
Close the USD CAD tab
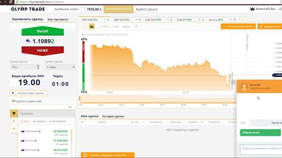point(171,20)
